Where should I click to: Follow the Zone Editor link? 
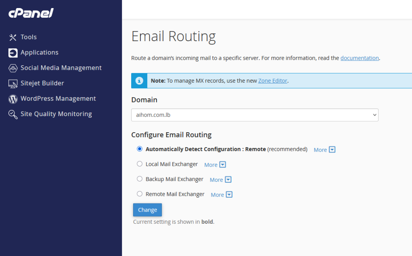(272, 81)
